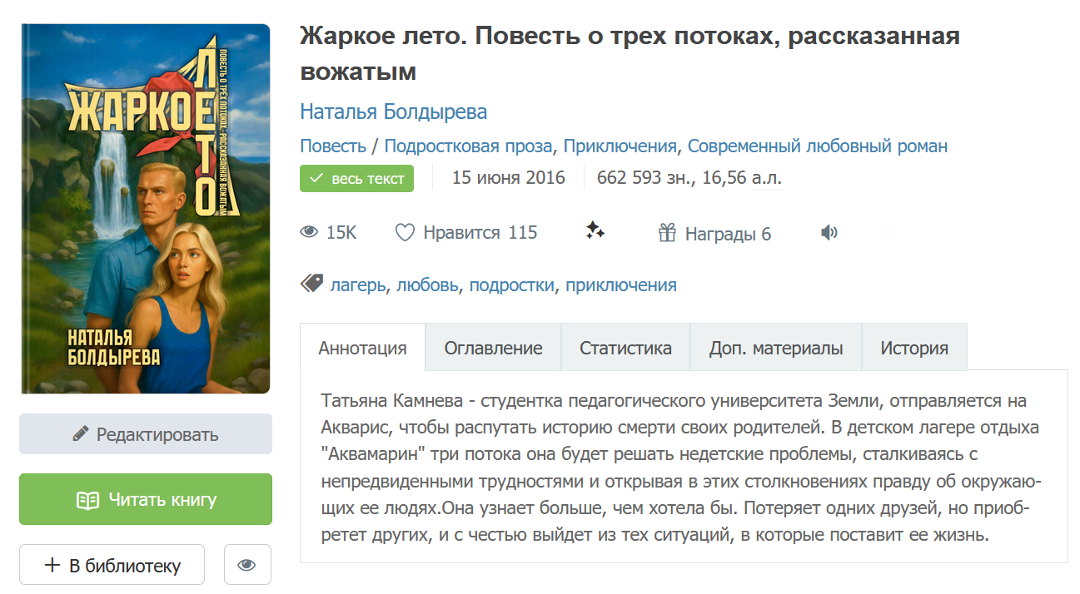This screenshot has width=1080, height=594.
Task: Open the Оглавление tab
Action: 493,348
